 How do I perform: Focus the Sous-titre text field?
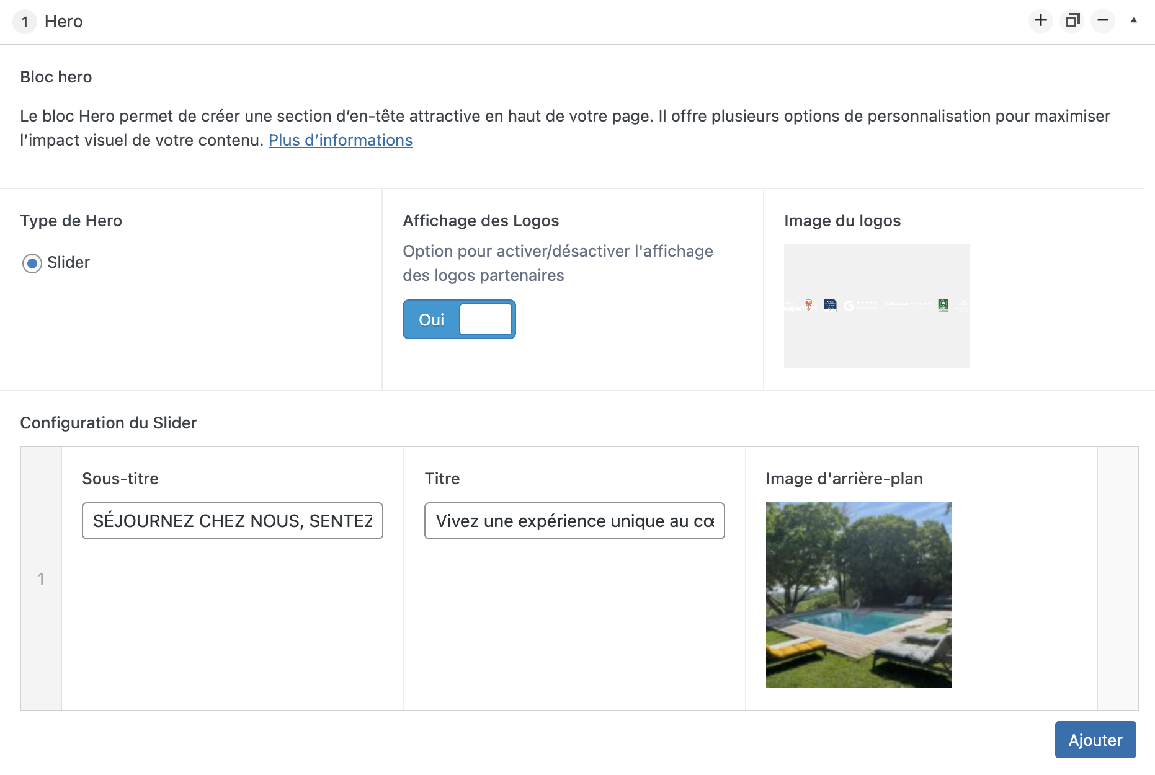pyautogui.click(x=232, y=521)
